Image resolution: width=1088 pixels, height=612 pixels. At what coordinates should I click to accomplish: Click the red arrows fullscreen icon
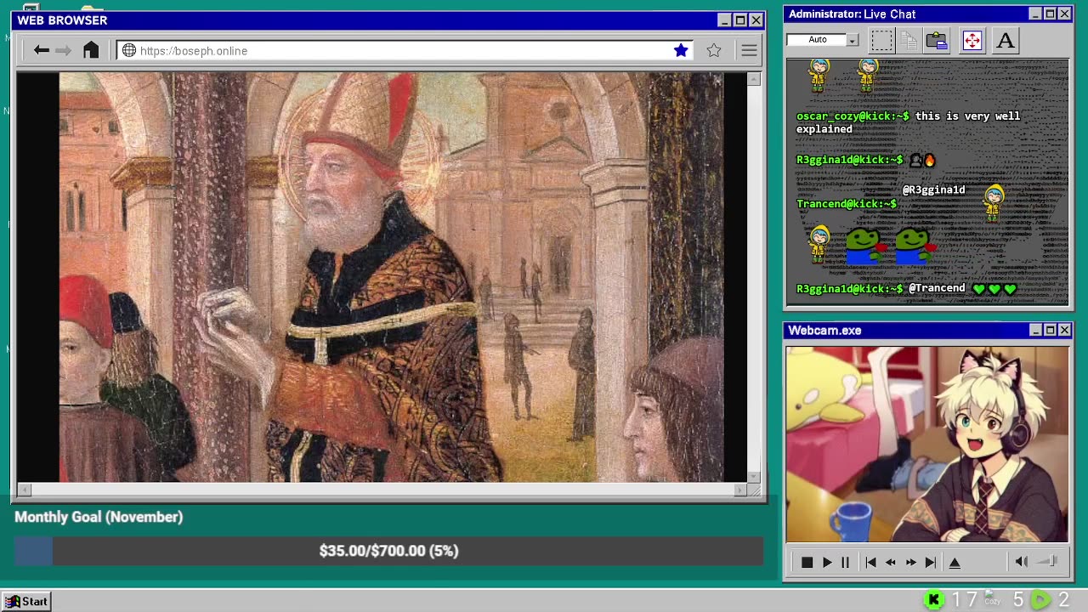[x=972, y=40]
